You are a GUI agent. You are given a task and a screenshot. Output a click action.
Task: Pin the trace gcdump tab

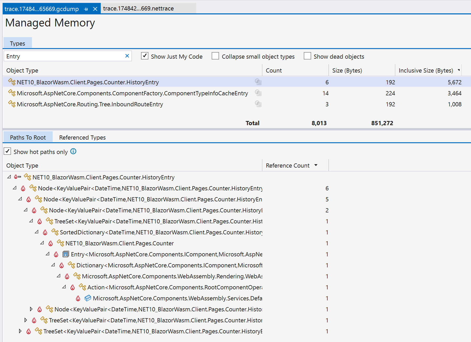click(86, 9)
